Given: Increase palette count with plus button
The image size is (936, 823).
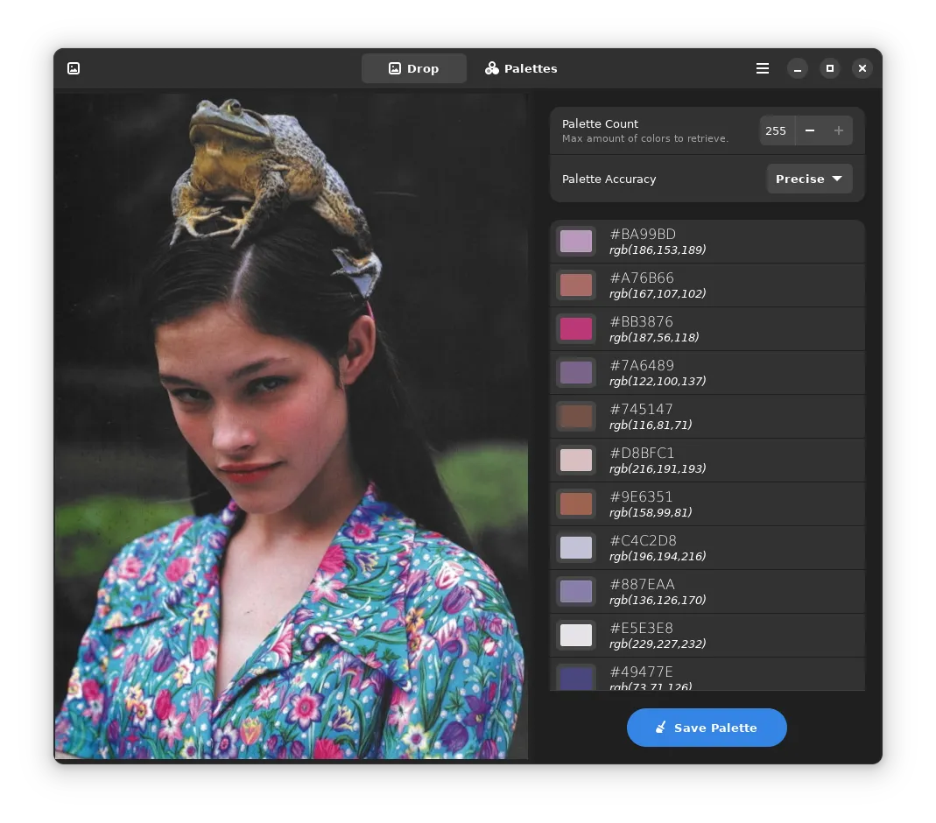Looking at the screenshot, I should click(x=838, y=130).
